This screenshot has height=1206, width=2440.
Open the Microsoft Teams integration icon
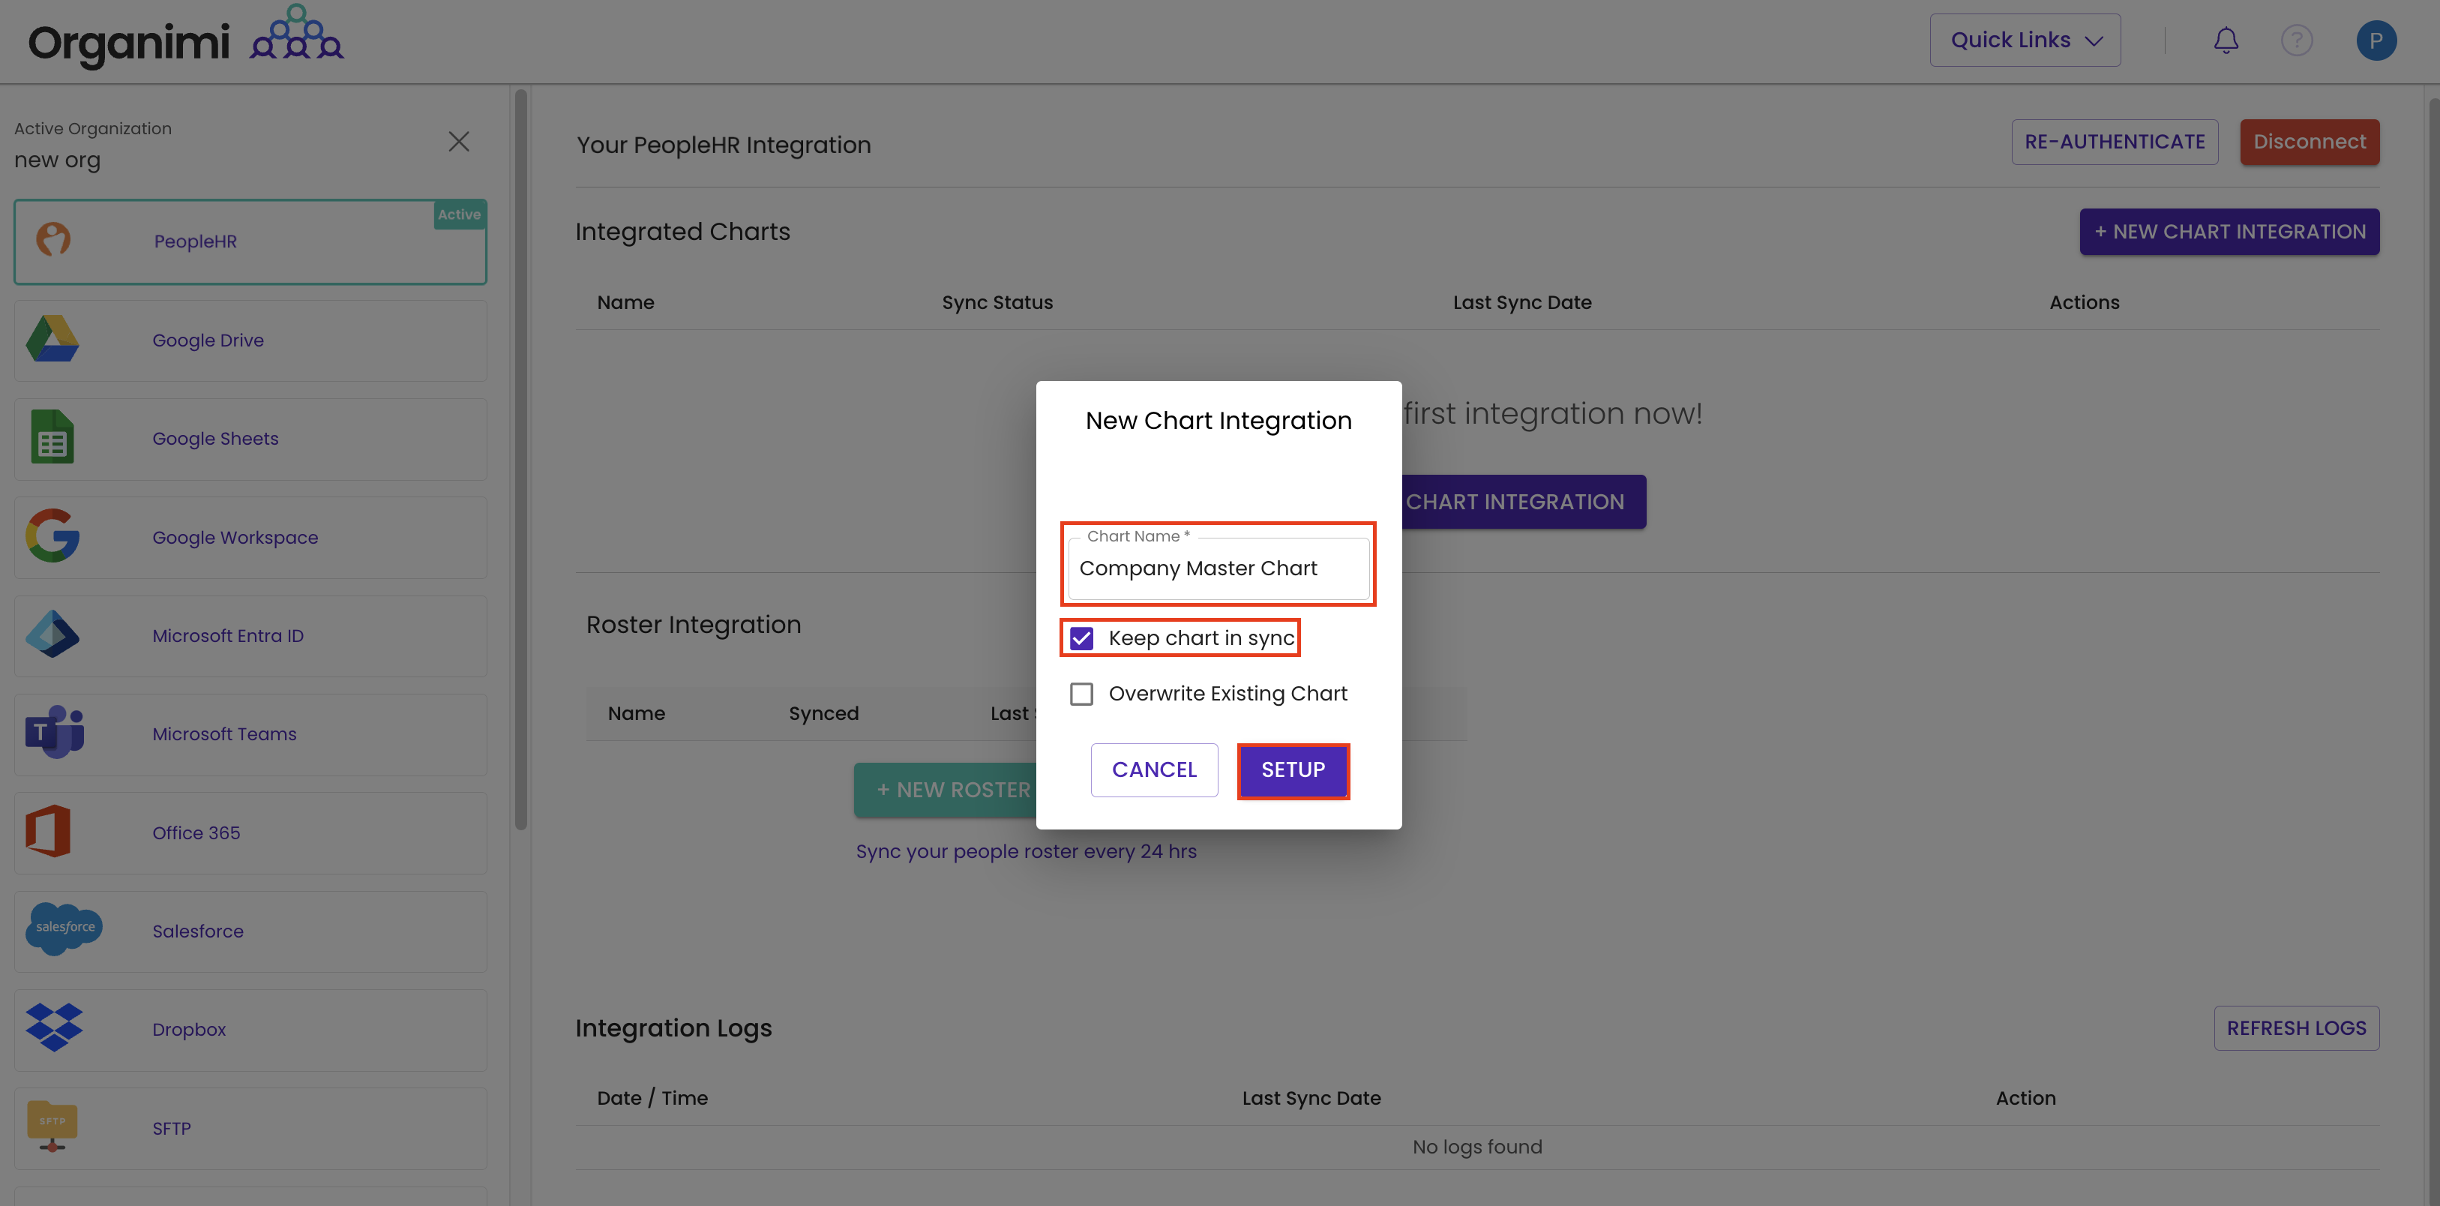coord(55,732)
